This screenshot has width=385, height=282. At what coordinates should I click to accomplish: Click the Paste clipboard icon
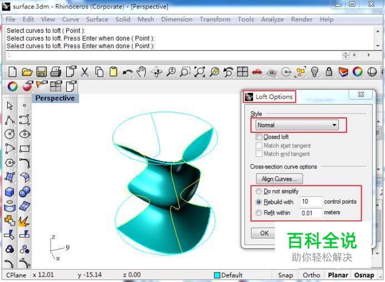113,72
